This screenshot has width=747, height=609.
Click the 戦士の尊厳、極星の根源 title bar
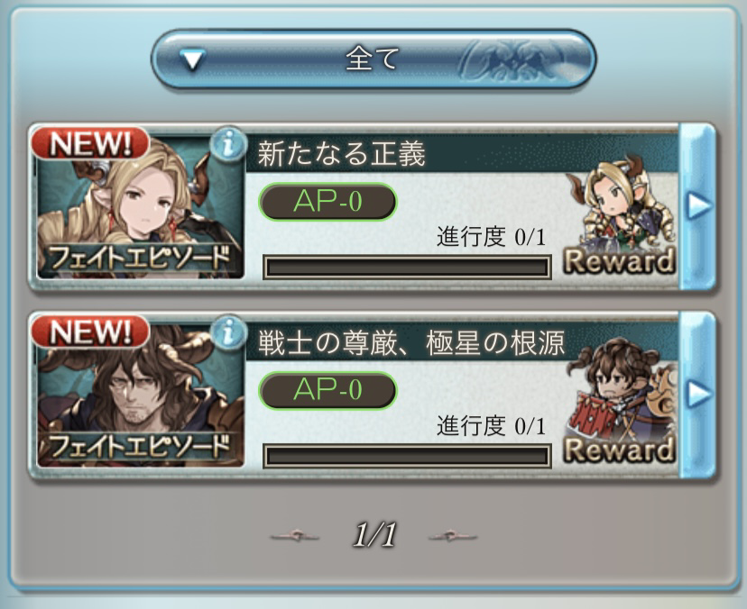(462, 342)
